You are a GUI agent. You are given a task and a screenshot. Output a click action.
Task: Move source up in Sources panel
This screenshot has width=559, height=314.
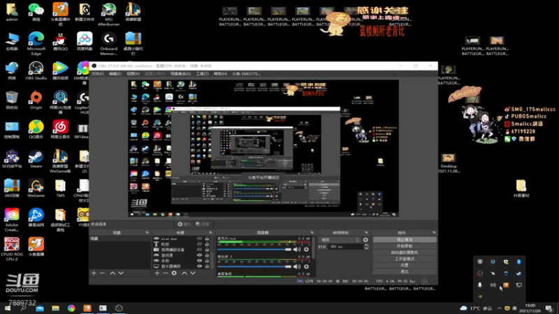tap(184, 273)
